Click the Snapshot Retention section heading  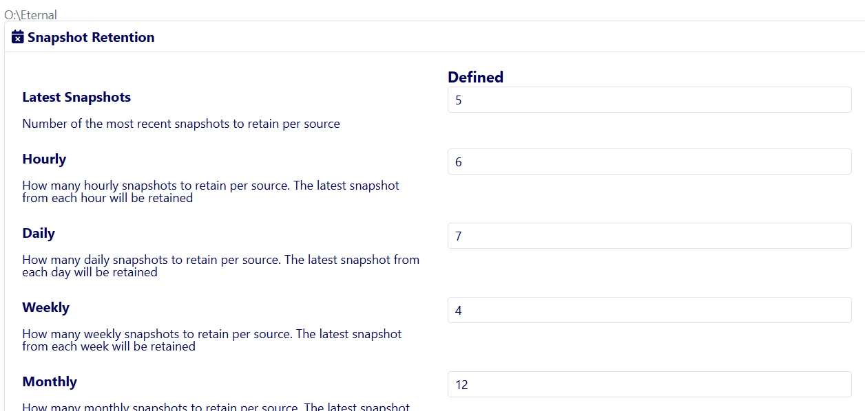point(91,37)
